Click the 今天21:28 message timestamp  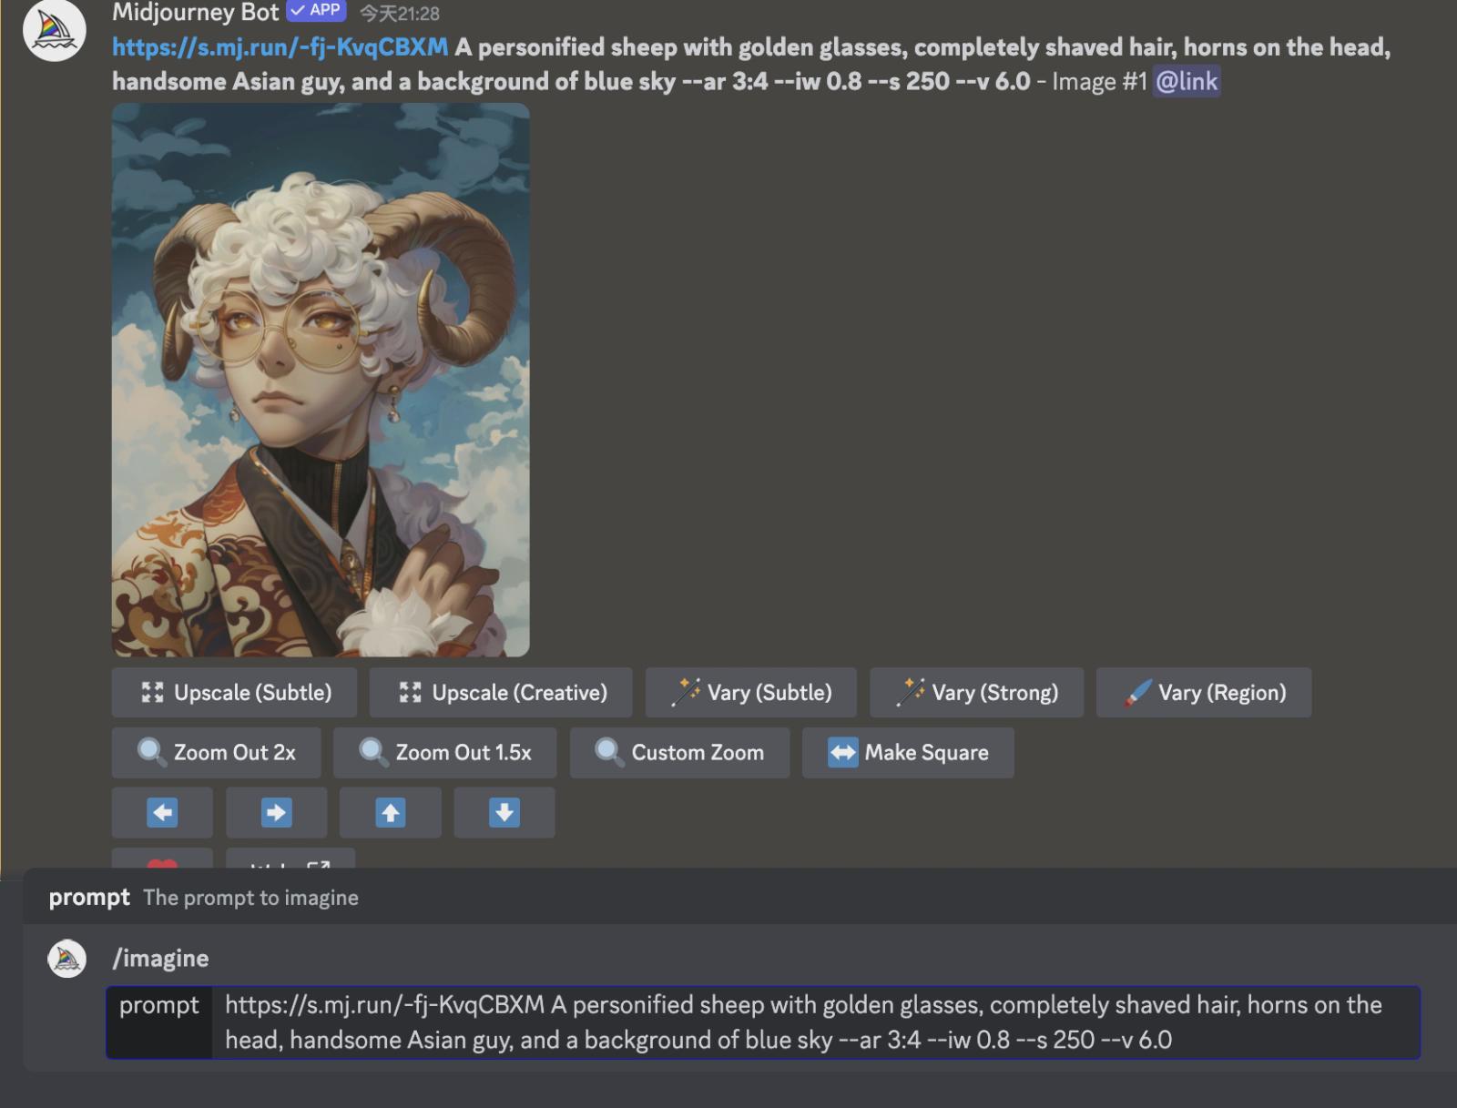[400, 14]
